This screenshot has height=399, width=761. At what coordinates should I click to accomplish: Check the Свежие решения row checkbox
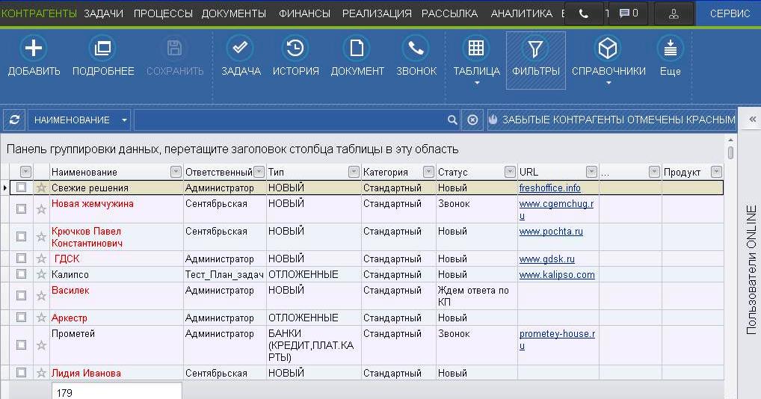[21, 187]
